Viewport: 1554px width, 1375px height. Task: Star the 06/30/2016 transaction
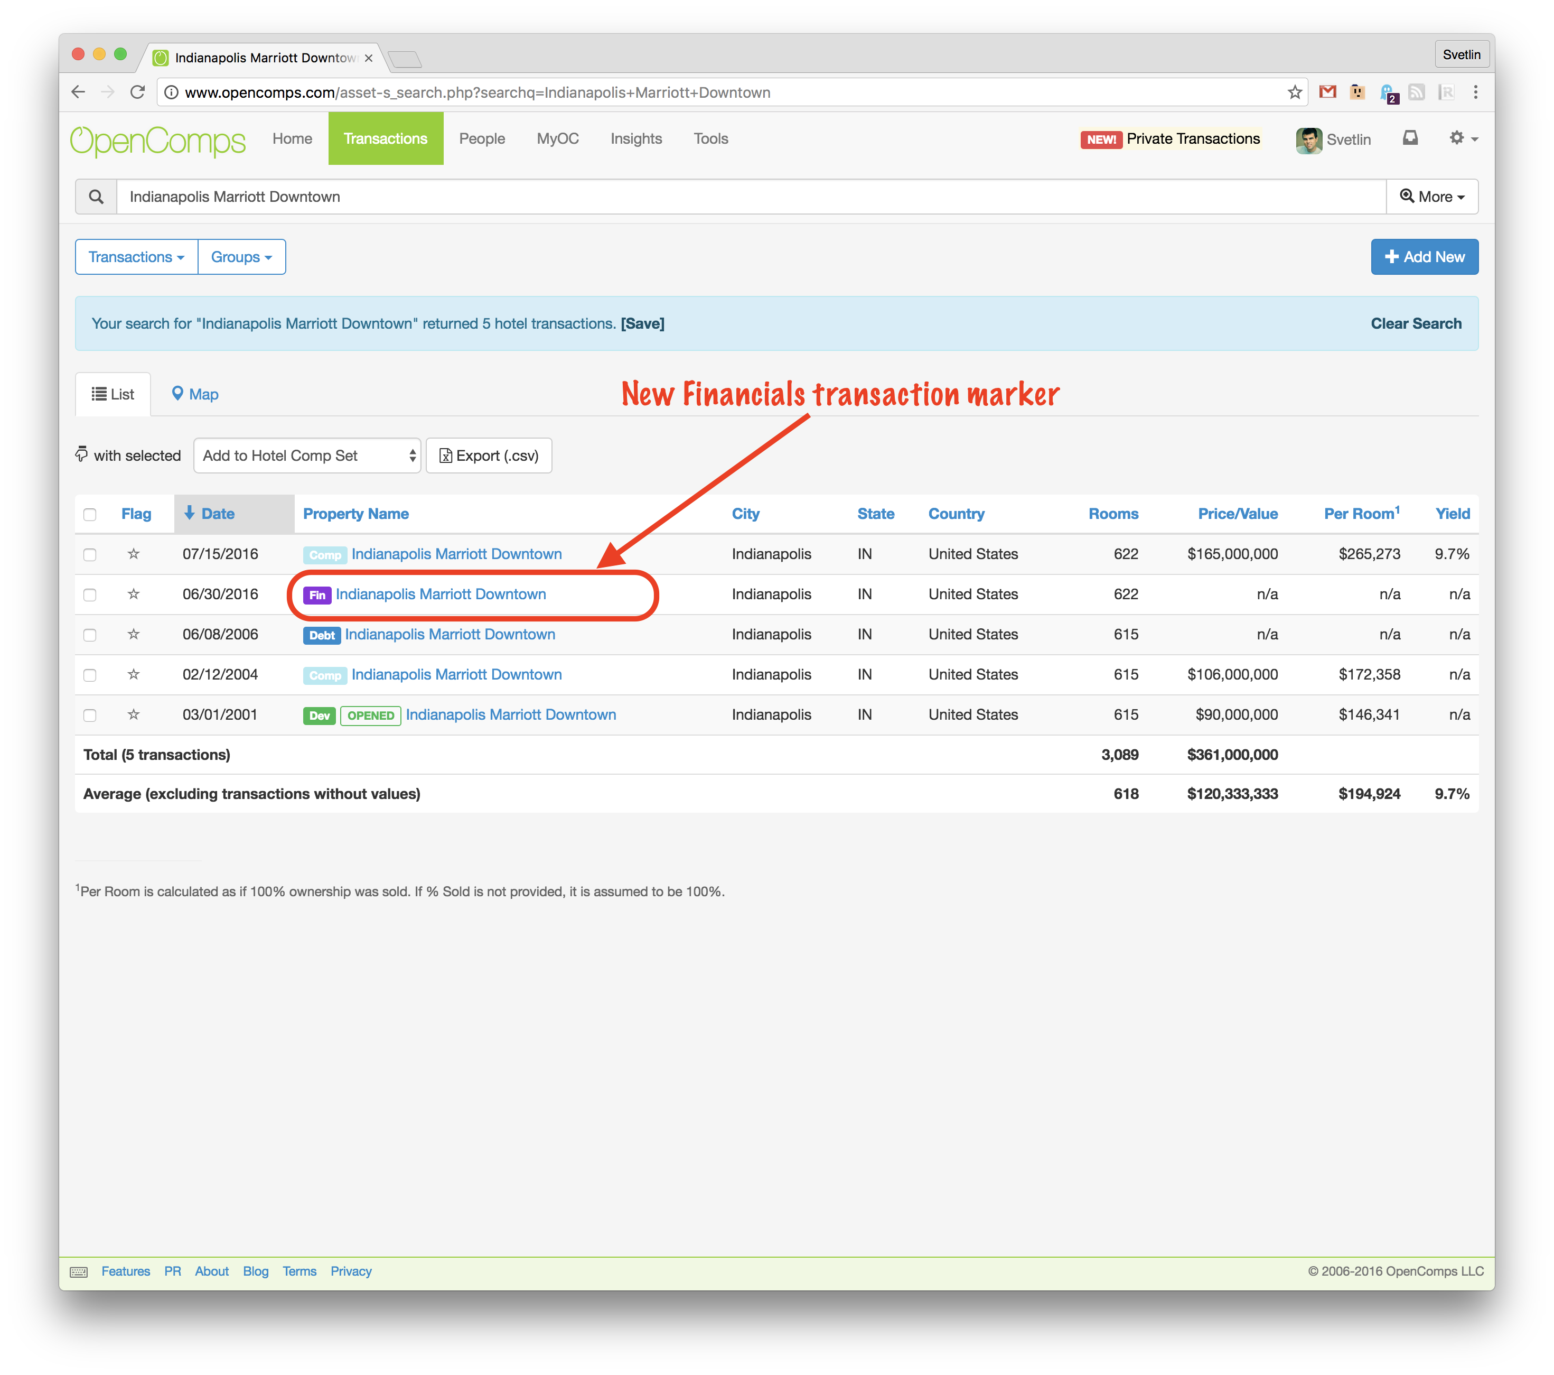tap(134, 594)
